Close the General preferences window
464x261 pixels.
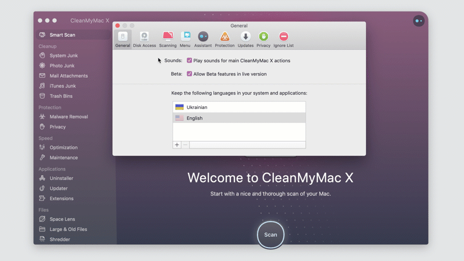pos(118,26)
